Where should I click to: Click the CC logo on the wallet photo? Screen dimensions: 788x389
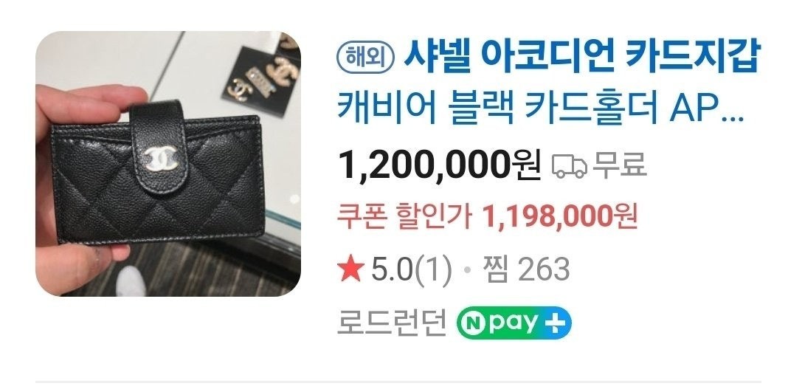pos(159,158)
